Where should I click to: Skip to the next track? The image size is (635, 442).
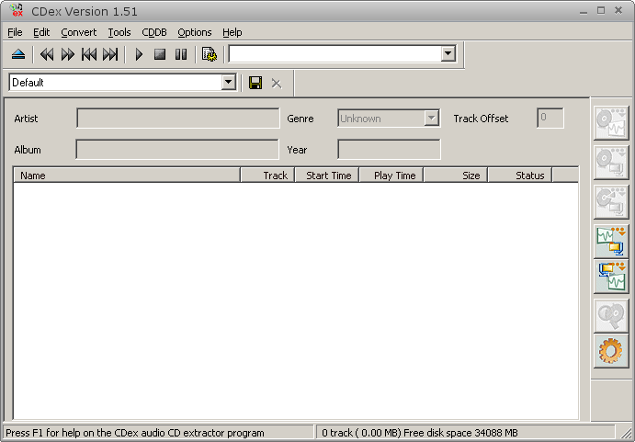click(x=110, y=55)
